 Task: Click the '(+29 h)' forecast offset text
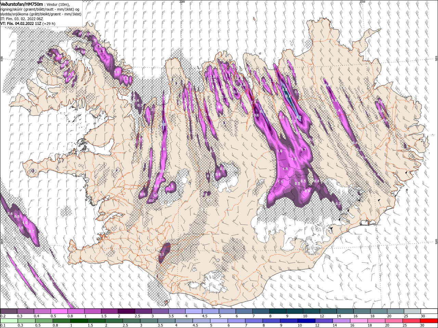[x=49, y=24]
